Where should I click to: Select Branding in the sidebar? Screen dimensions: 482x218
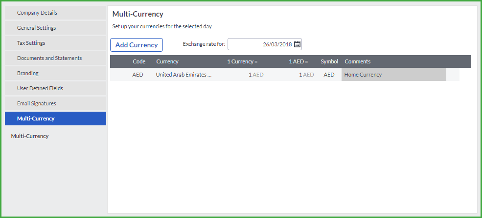(x=56, y=73)
